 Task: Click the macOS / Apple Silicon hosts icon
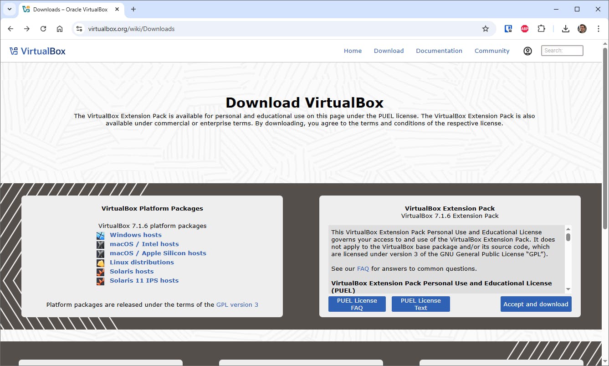pos(100,253)
